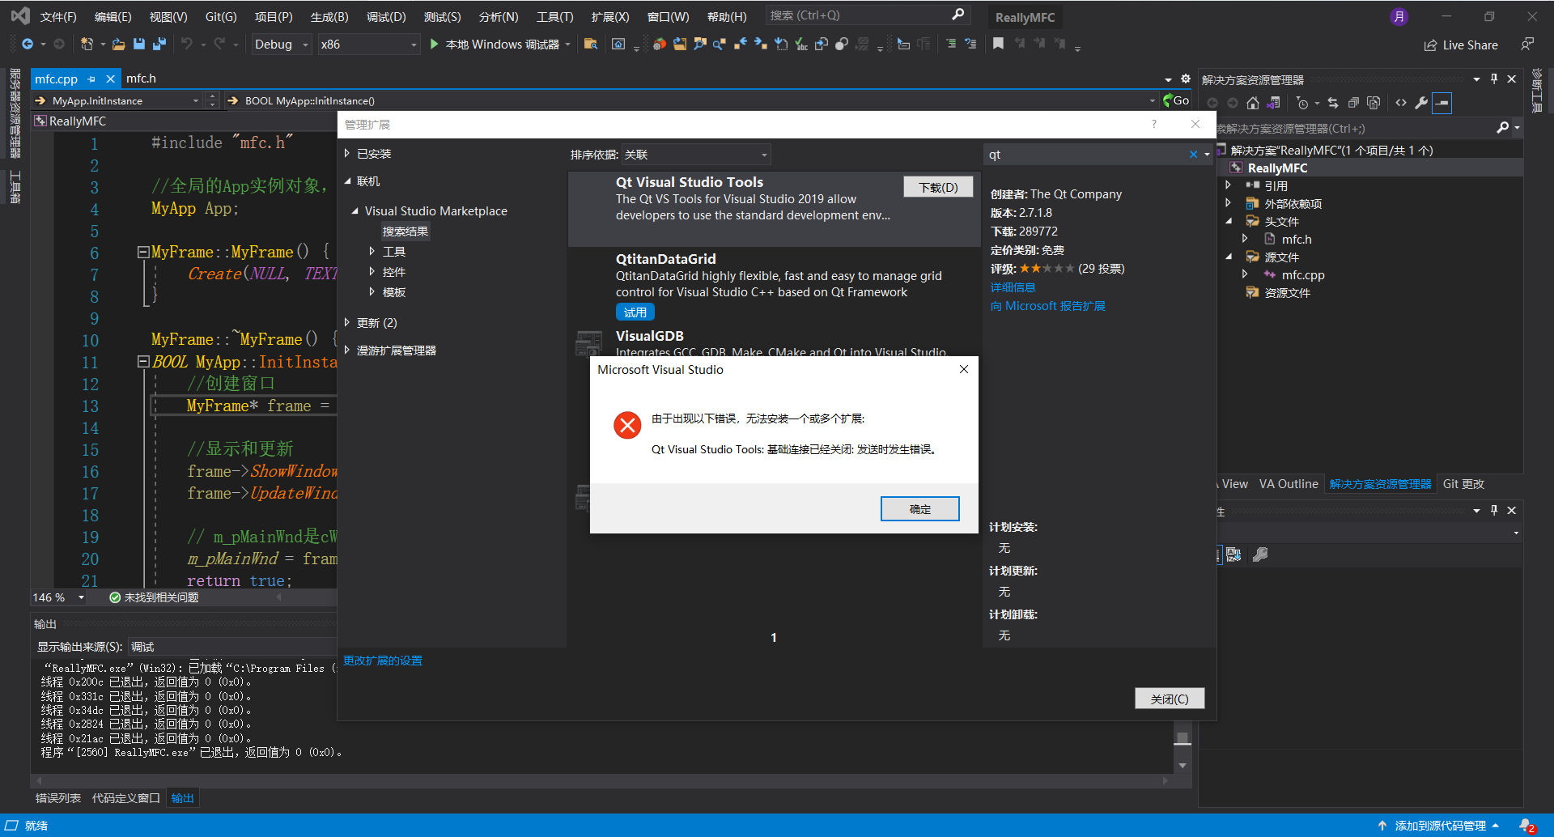
Task: Uncomment selected lines toolbar icon
Action: (970, 45)
